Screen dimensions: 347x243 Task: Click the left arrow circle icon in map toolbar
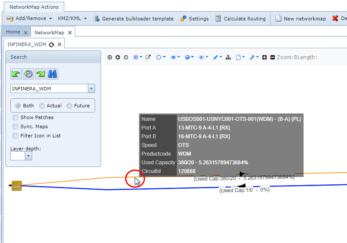[118, 57]
